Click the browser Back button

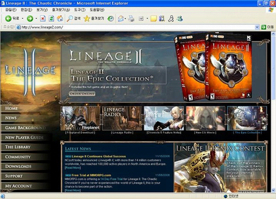click(11, 18)
